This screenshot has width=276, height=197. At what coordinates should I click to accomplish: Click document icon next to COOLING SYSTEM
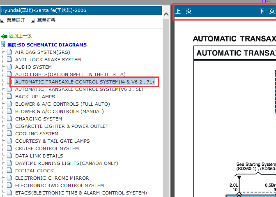click(9, 133)
